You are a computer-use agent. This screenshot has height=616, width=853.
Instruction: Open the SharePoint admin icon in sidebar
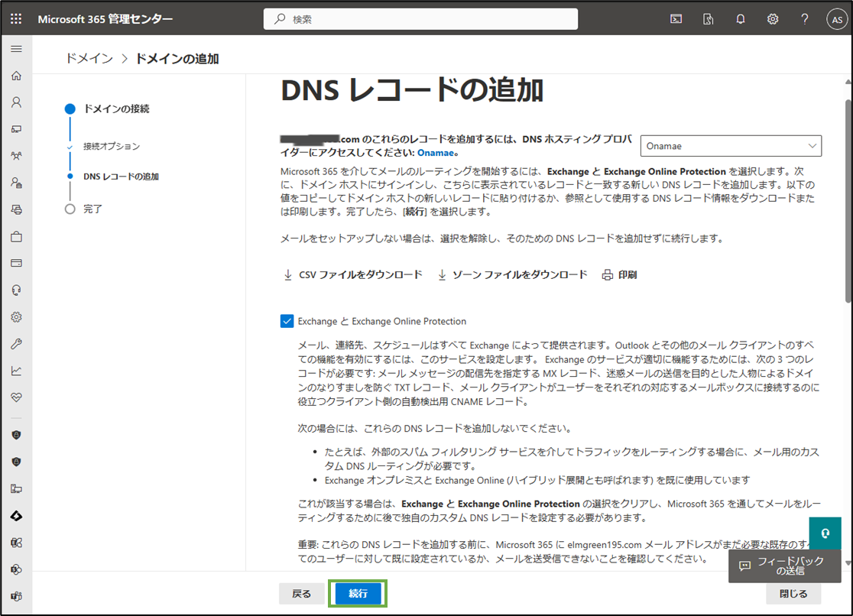point(16,569)
